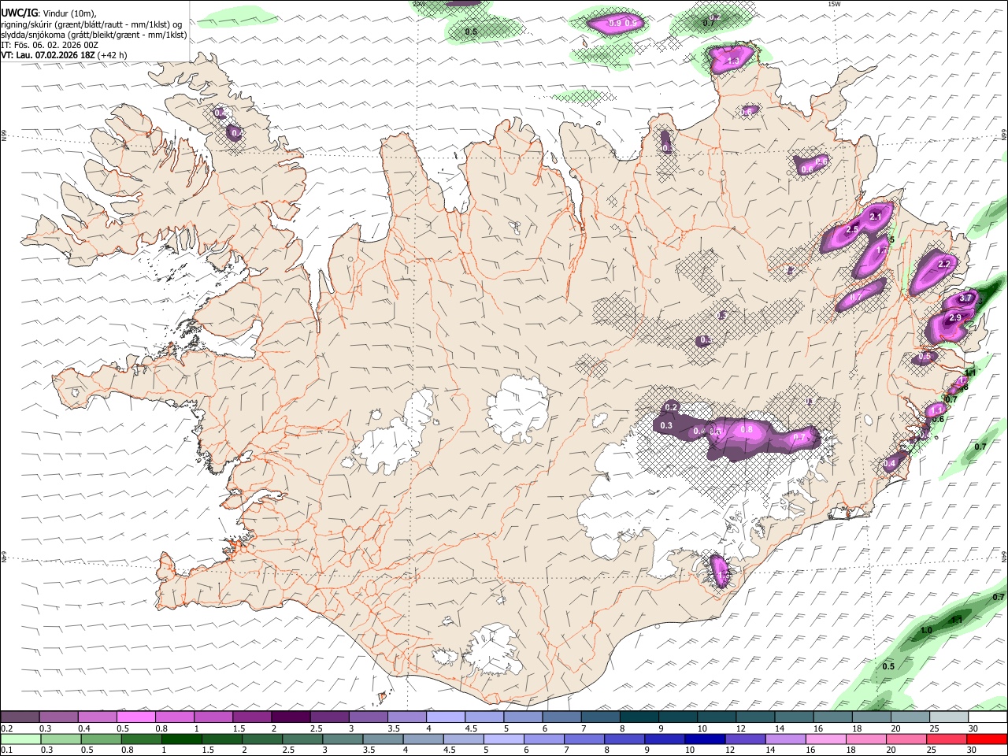Pick the light pink 16 rain scale swatch
Viewport: 1008px width, 756px height.
tap(826, 739)
